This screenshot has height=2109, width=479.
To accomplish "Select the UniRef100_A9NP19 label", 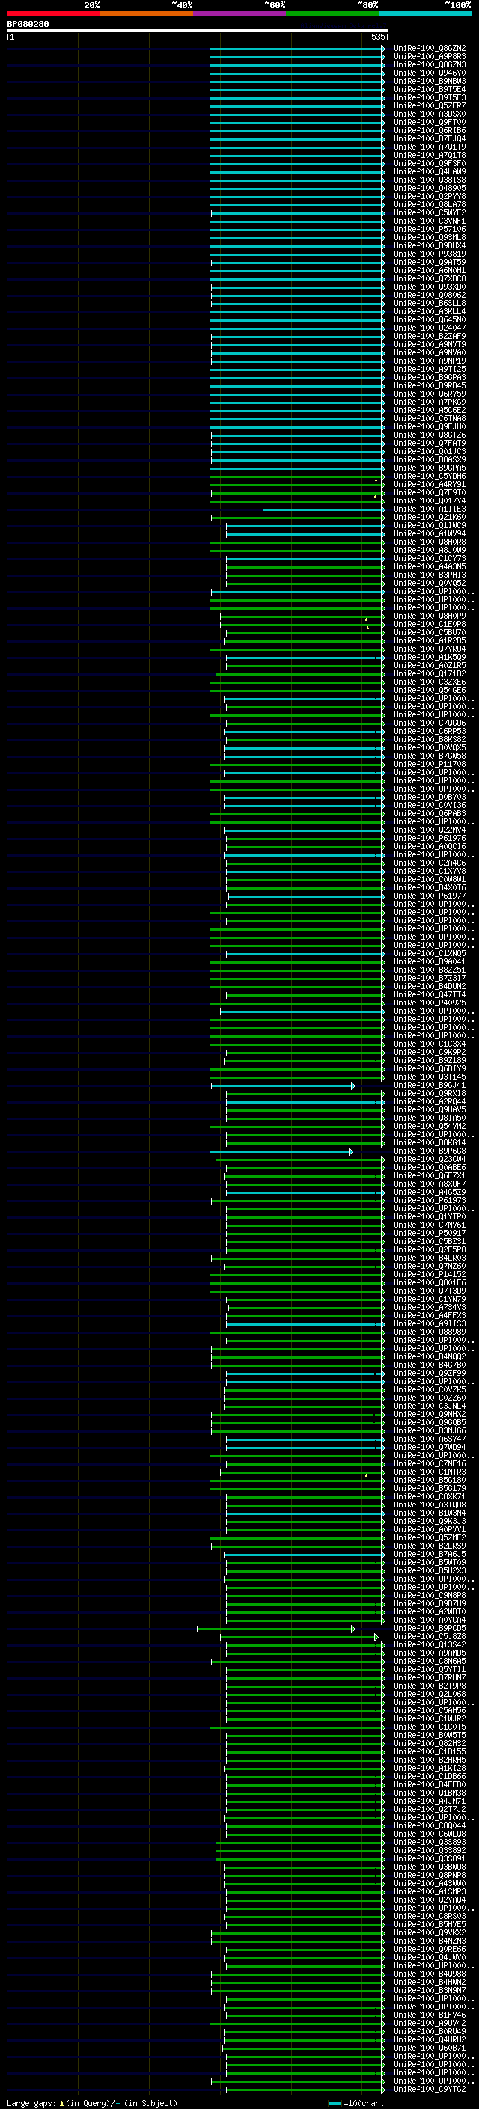I will click(430, 361).
